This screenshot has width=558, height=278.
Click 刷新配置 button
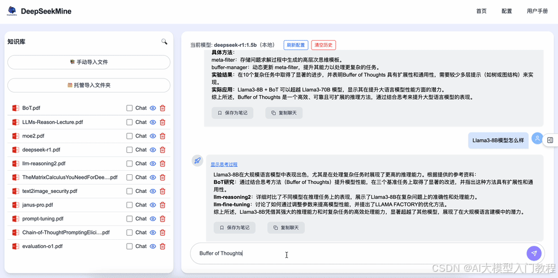pos(296,45)
